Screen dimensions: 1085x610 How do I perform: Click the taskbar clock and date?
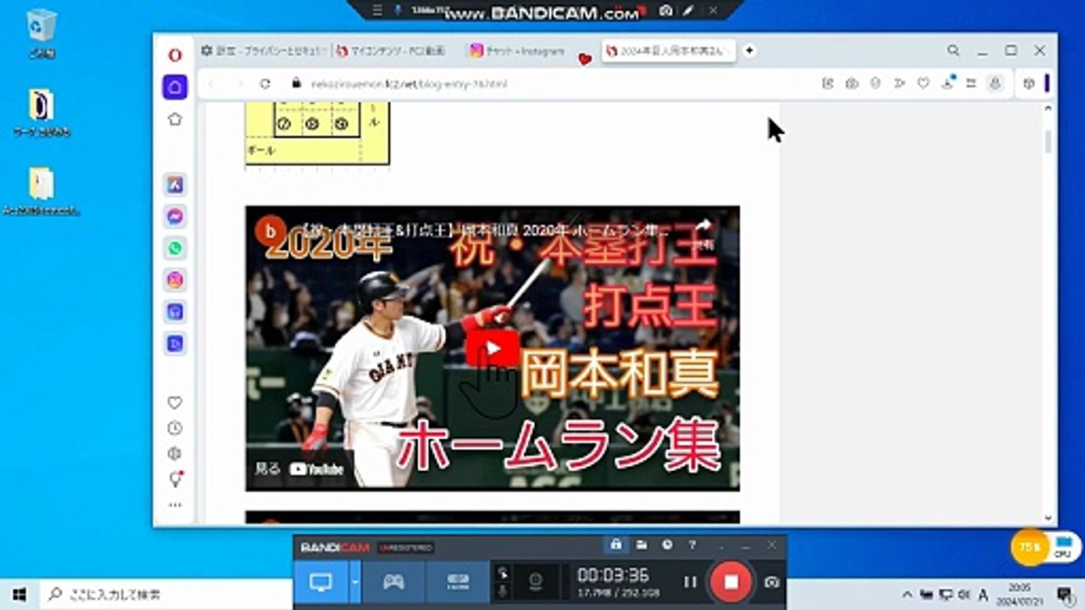pyautogui.click(x=1020, y=594)
